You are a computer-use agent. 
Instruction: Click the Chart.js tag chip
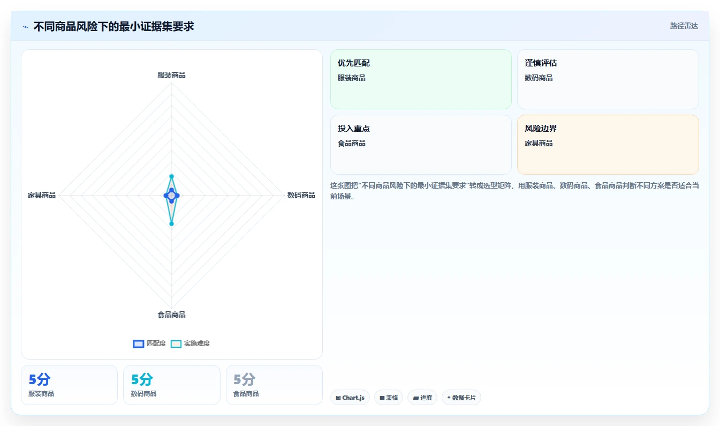point(350,398)
